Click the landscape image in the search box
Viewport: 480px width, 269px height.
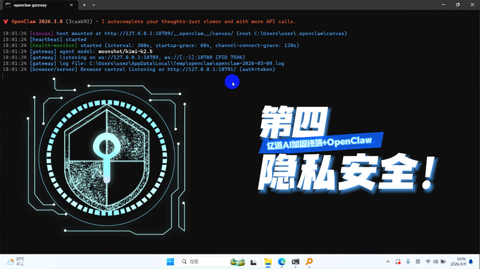click(x=238, y=262)
